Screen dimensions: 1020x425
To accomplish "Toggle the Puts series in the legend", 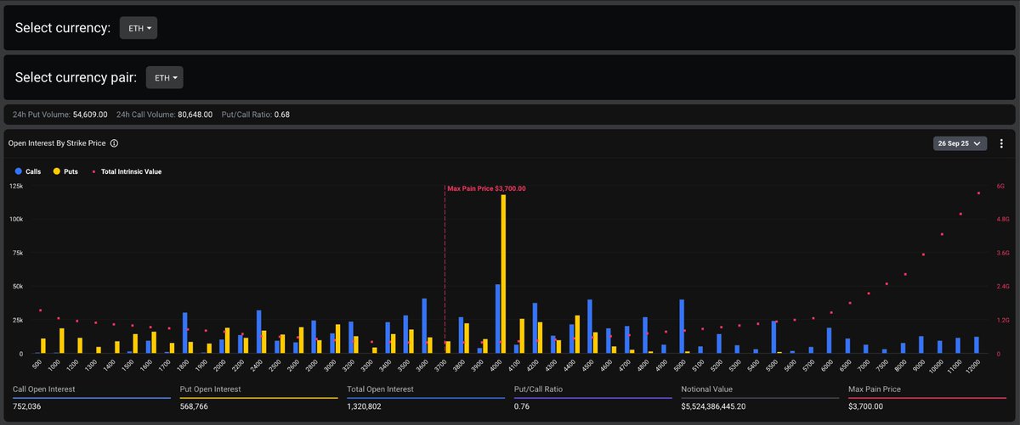I will (65, 171).
